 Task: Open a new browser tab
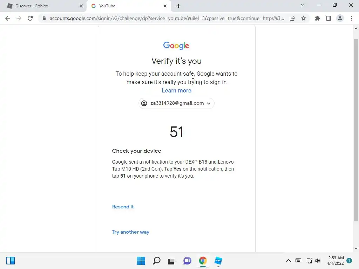(x=178, y=6)
